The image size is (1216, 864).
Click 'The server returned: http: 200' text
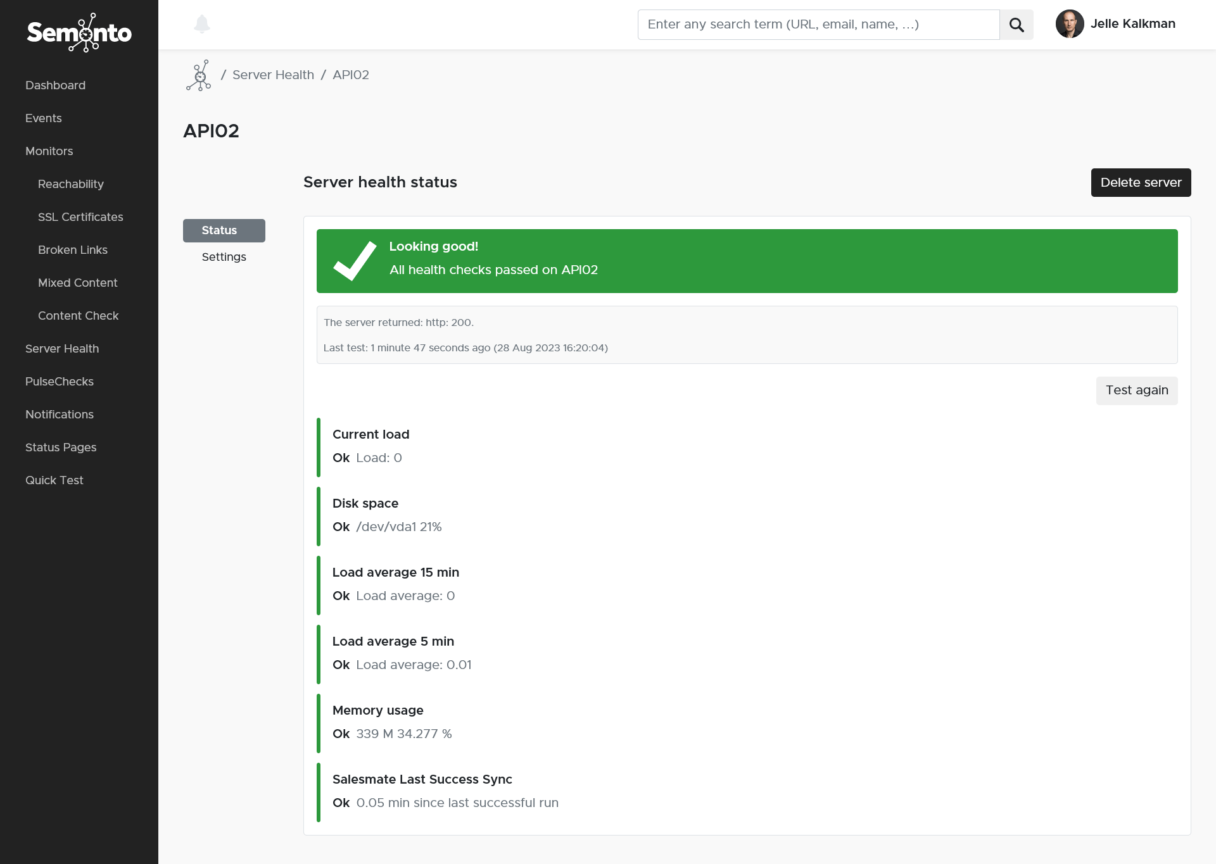tap(398, 323)
